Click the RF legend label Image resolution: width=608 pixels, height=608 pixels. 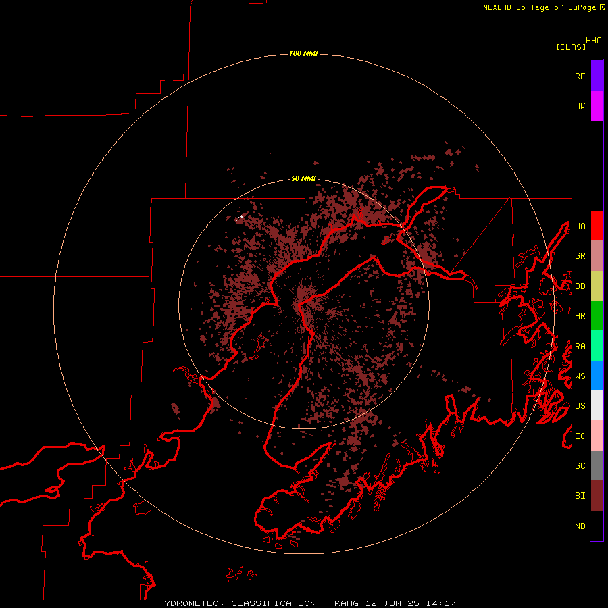(580, 76)
